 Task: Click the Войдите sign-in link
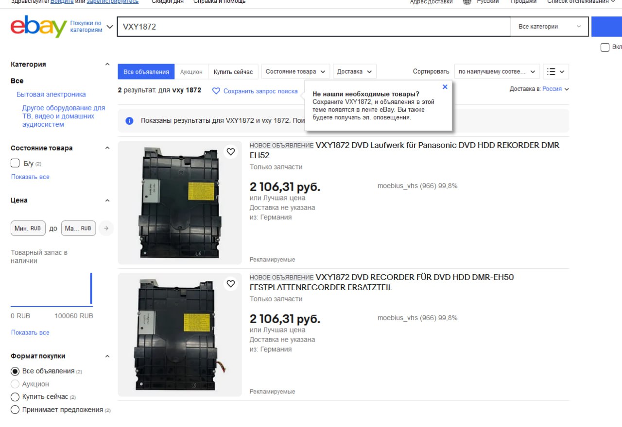click(62, 2)
